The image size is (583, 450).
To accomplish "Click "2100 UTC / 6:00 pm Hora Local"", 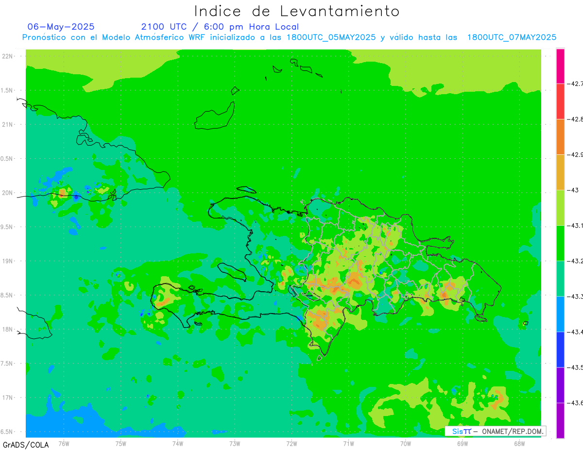I will [220, 27].
